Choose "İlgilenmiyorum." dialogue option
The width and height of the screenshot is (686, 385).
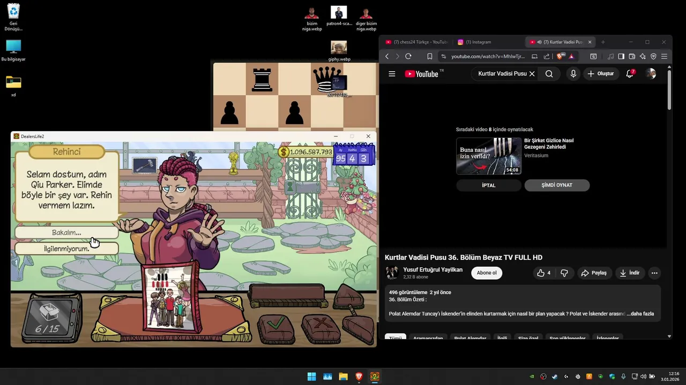pyautogui.click(x=66, y=249)
